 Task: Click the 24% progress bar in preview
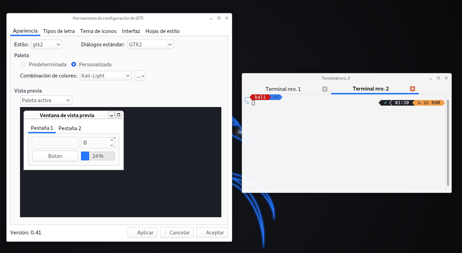[98, 156]
